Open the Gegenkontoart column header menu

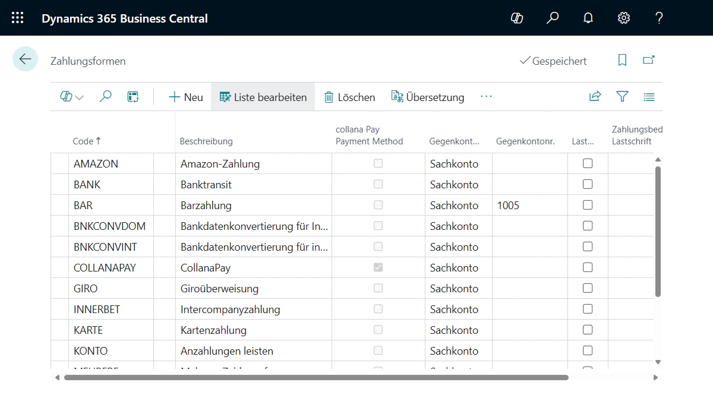click(455, 141)
